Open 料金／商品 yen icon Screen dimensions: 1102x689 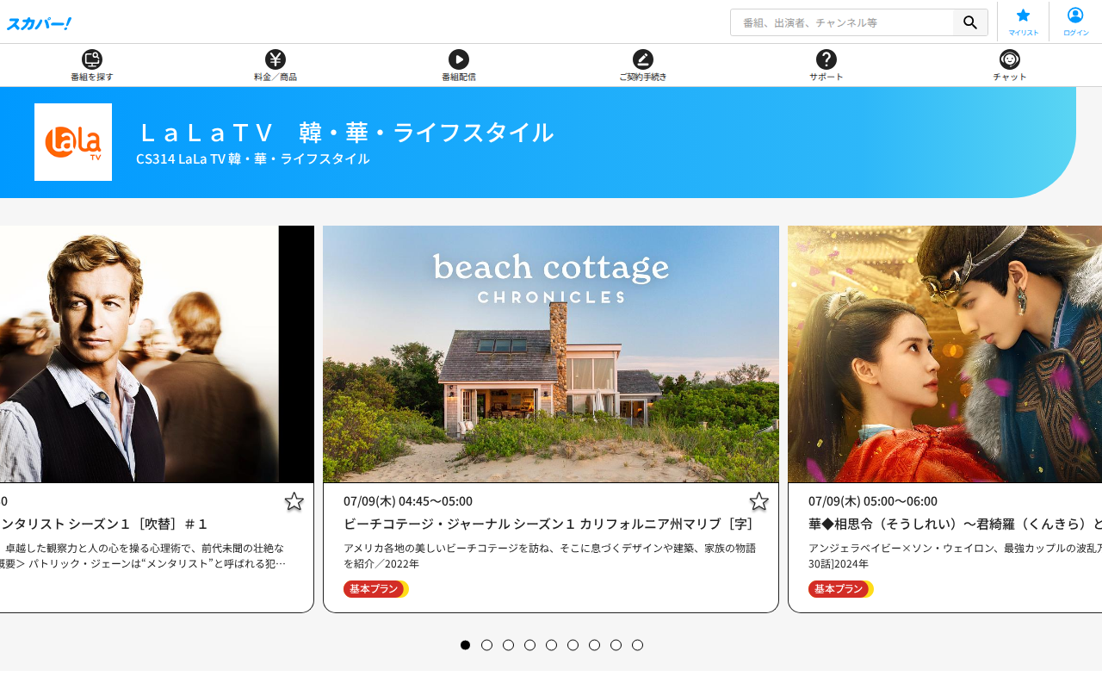tap(275, 59)
